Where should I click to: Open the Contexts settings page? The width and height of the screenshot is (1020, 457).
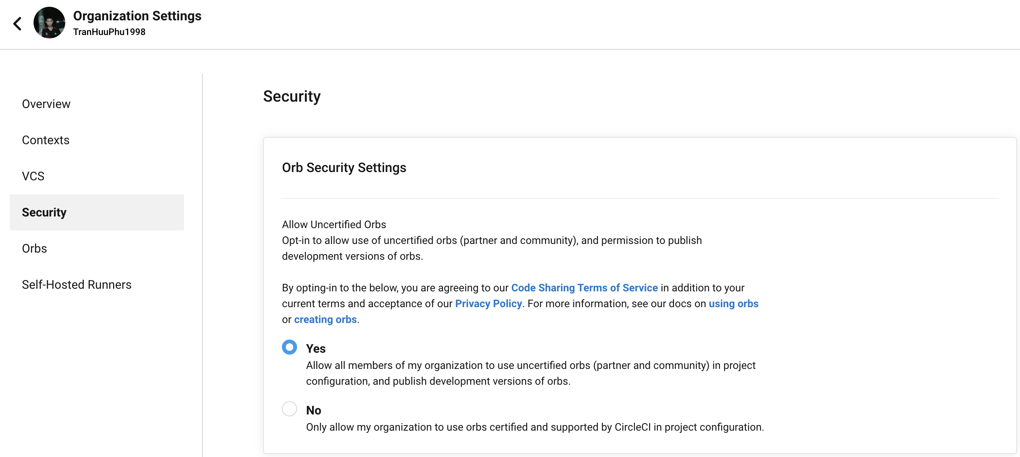coord(46,140)
